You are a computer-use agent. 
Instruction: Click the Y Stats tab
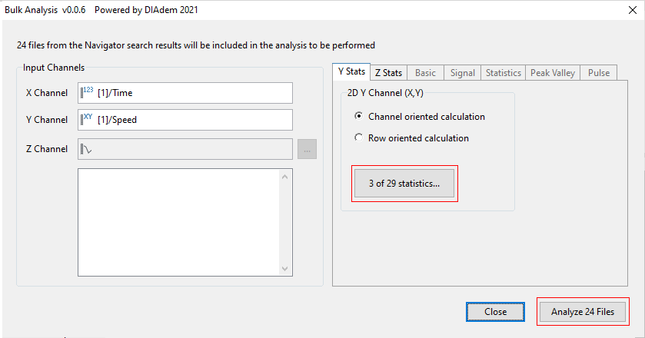click(x=352, y=72)
